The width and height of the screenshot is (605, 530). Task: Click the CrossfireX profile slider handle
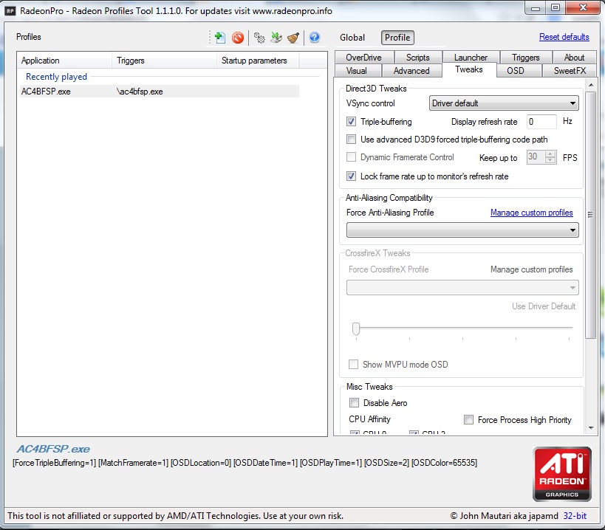(x=355, y=328)
